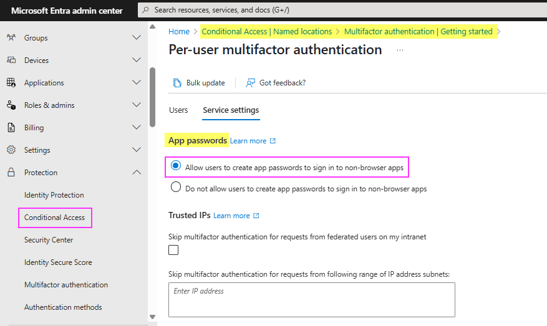
Task: Click the Enter IP address text box
Action: click(312, 300)
